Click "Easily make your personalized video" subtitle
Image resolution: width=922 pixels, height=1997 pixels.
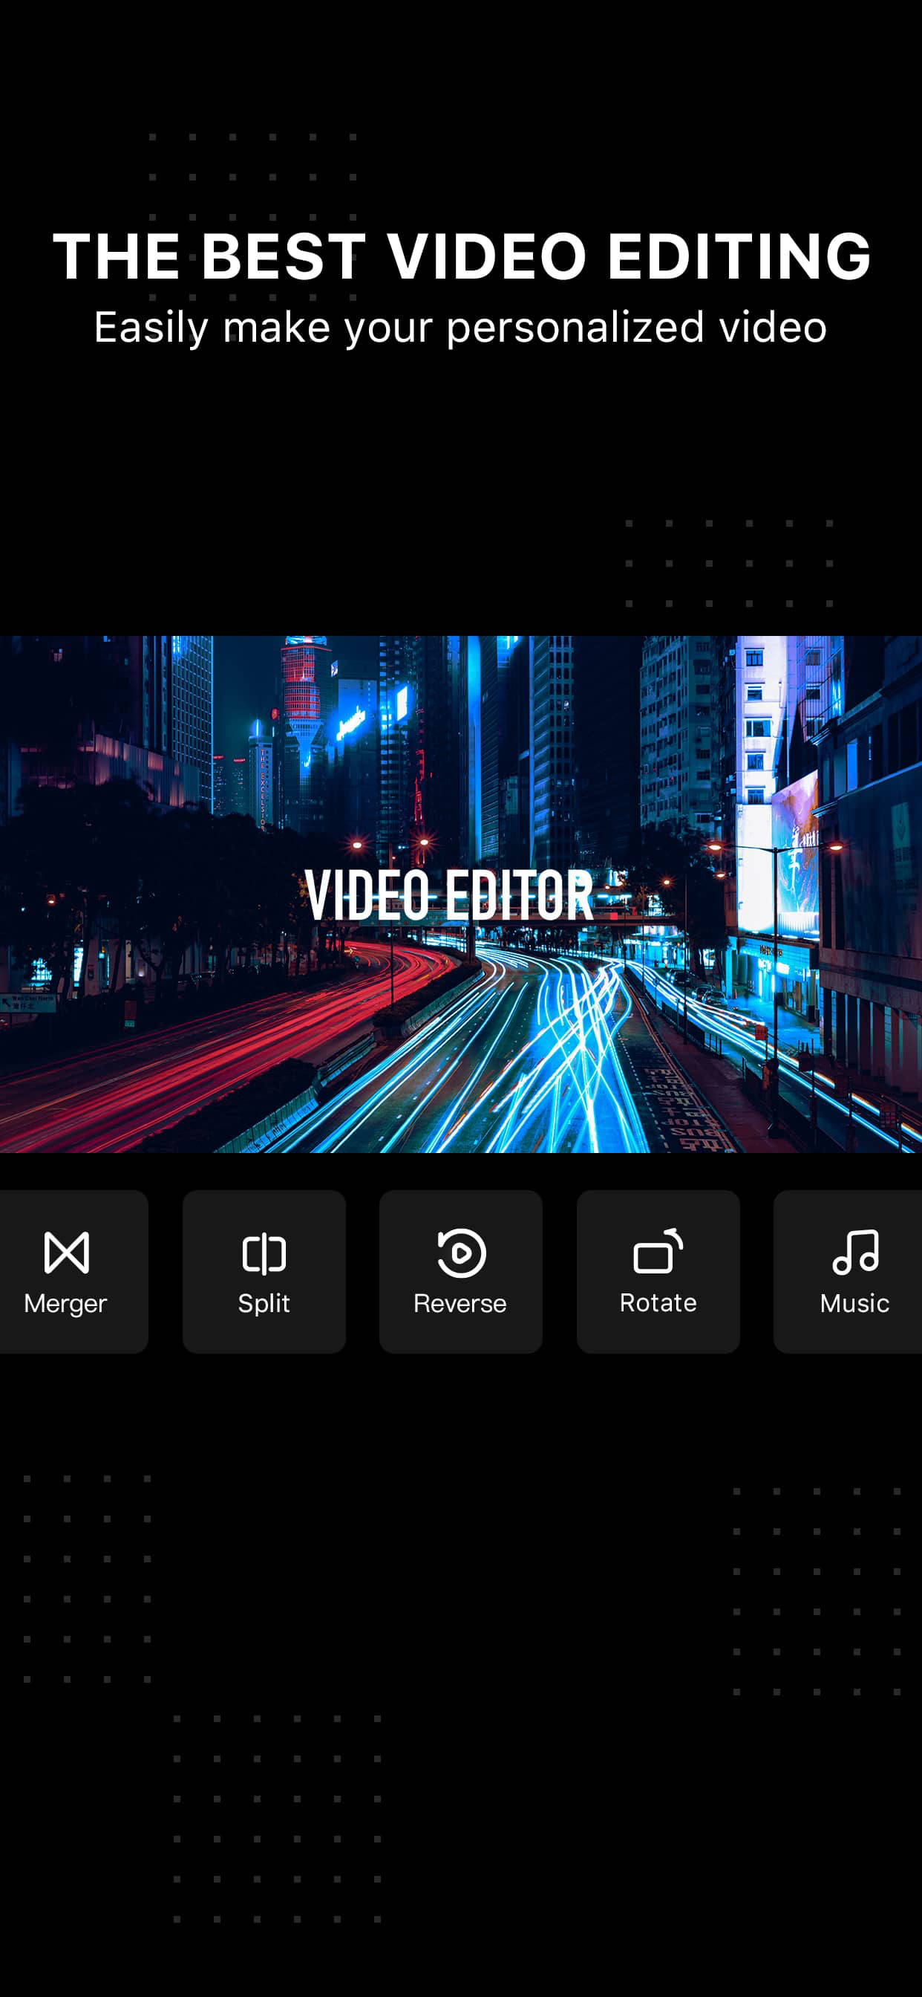click(x=461, y=327)
